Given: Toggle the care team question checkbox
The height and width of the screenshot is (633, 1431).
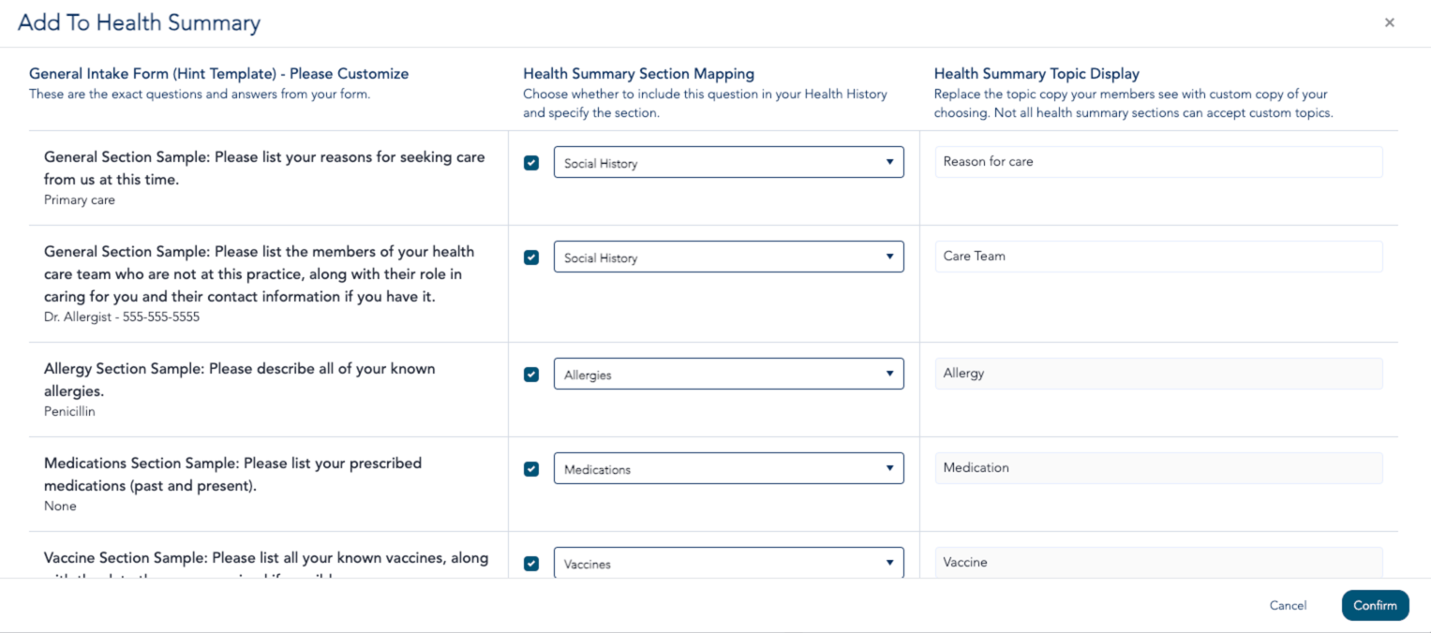Looking at the screenshot, I should 530,257.
